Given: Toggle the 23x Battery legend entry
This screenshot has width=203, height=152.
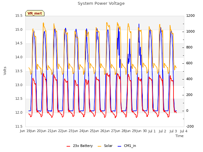Looking at the screenshot, I should 80,146.
